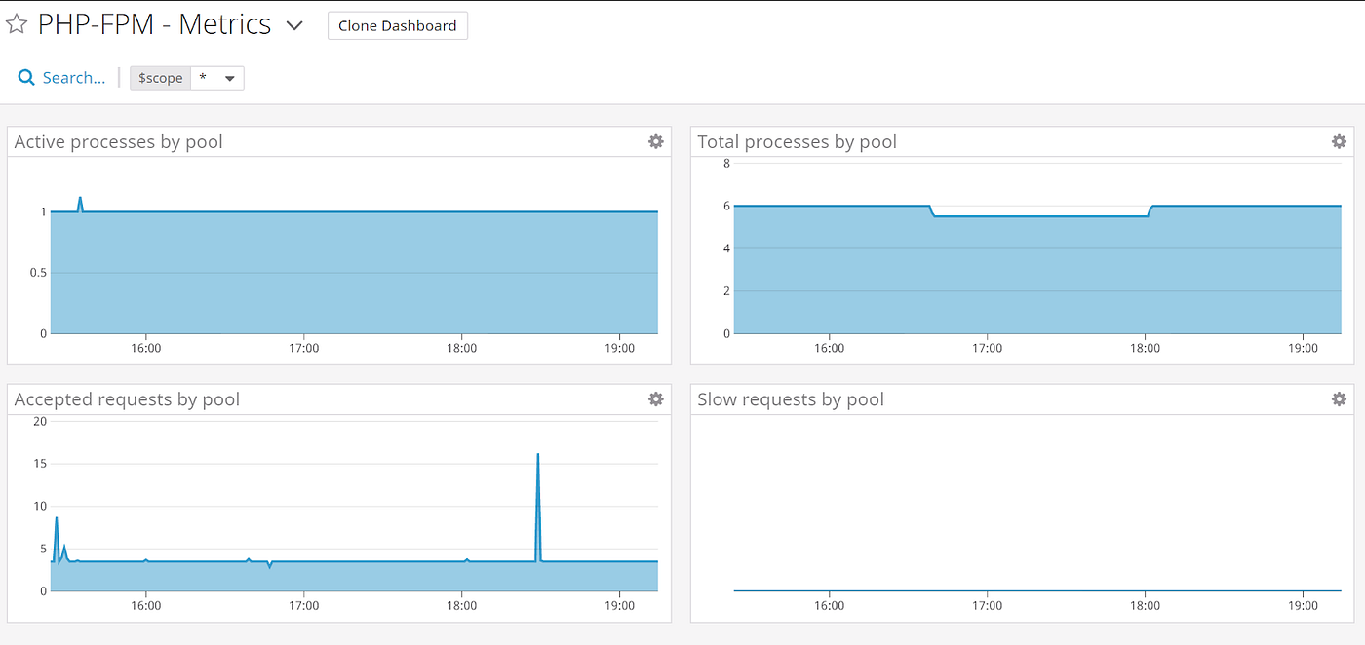Click the small spike in Active processes graph
The height and width of the screenshot is (645, 1365).
tap(79, 203)
